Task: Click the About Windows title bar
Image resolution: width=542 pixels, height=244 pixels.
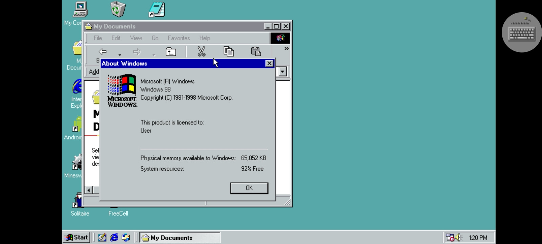Action: [187, 63]
